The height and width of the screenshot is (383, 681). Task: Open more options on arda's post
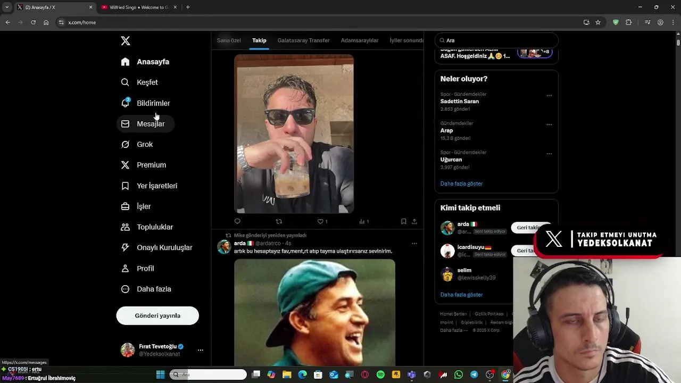(414, 244)
